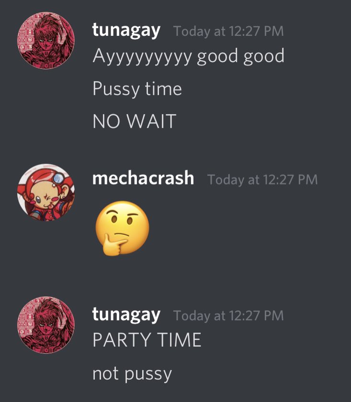
Task: Click the word 'time' in Pussy time
Action: coord(163,89)
